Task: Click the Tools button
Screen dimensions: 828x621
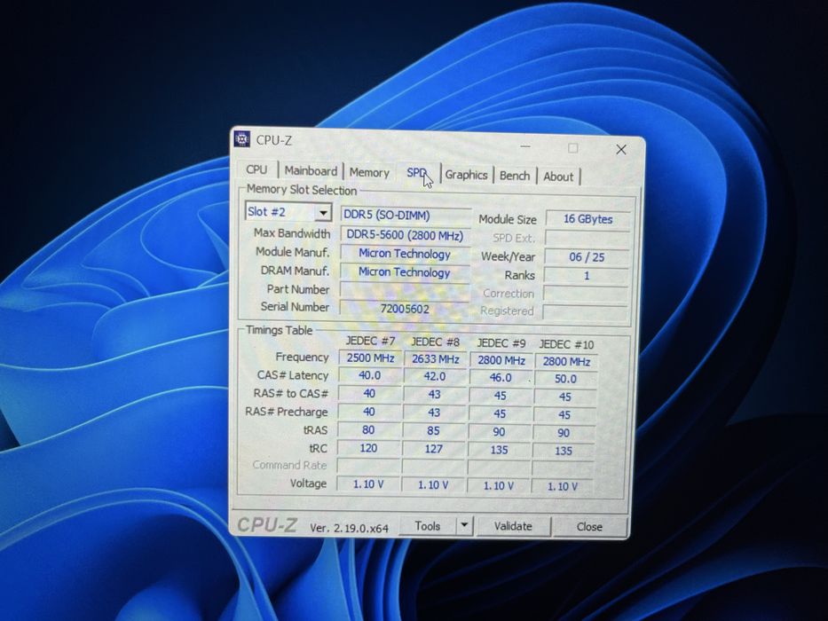Action: click(x=427, y=526)
